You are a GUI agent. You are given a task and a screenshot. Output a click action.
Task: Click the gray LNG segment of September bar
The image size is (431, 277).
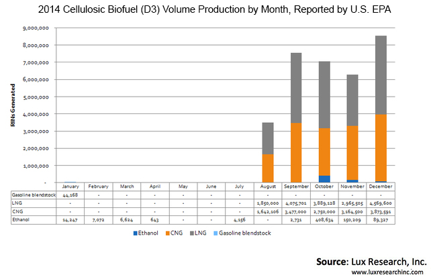click(x=296, y=88)
